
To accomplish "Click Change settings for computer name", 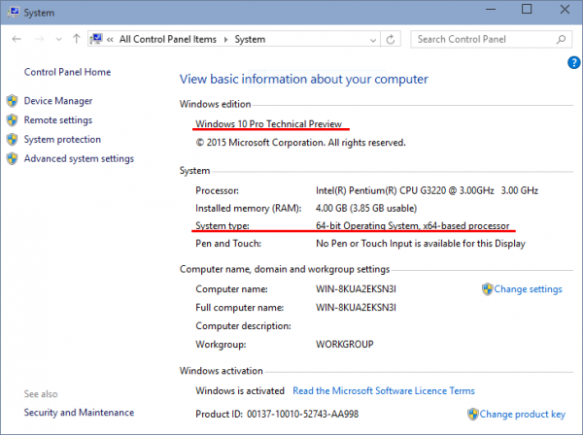I will (528, 289).
